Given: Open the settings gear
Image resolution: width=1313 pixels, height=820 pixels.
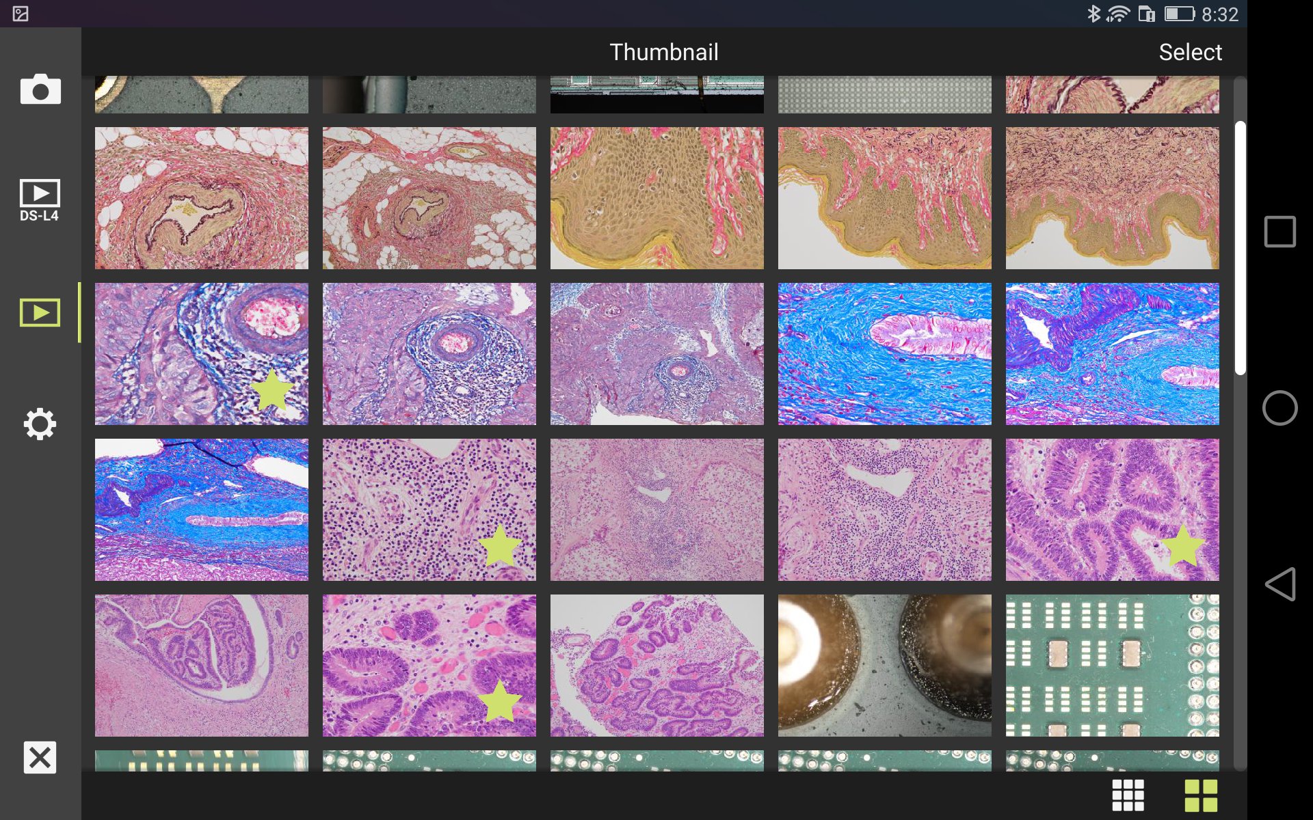Looking at the screenshot, I should click(x=40, y=424).
